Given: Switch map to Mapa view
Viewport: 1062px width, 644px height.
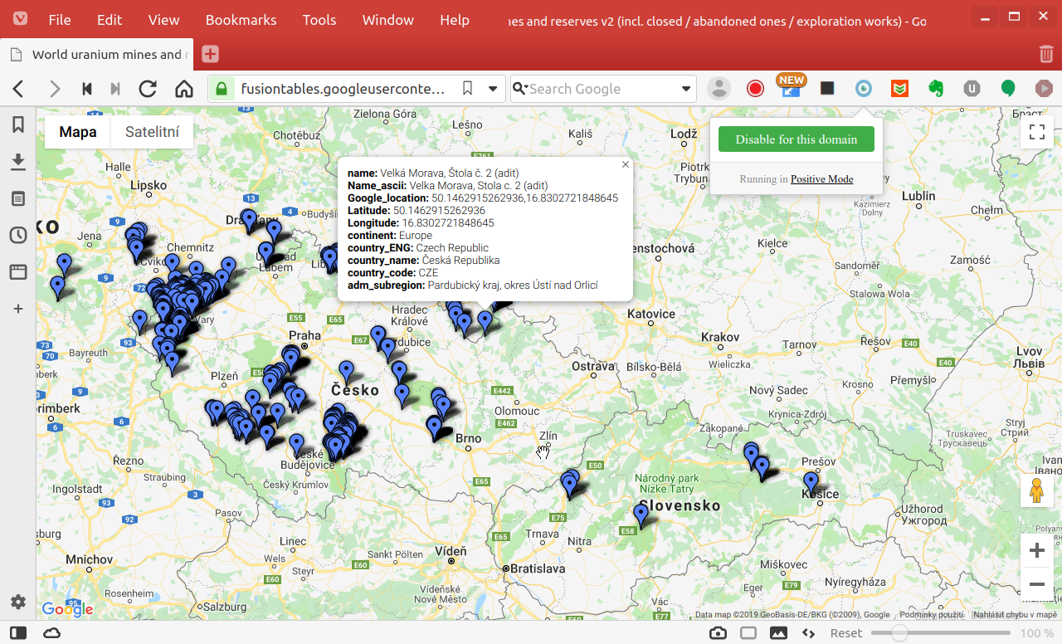Looking at the screenshot, I should tap(78, 132).
